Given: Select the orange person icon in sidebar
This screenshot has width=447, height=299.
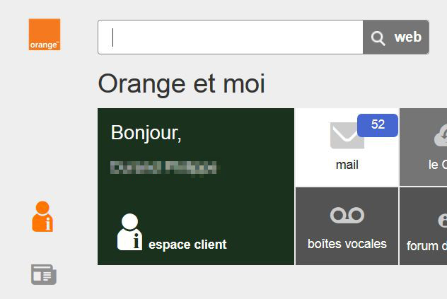Looking at the screenshot, I should [x=43, y=216].
